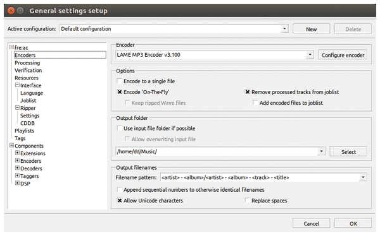Open the Playlists settings page
380x236 pixels.
pos(24,131)
